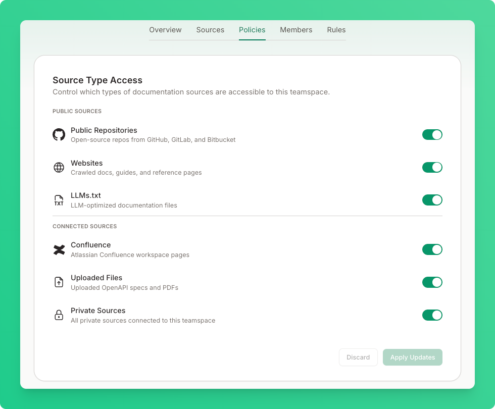
Task: Click Apply Updates to save changes
Action: 412,357
